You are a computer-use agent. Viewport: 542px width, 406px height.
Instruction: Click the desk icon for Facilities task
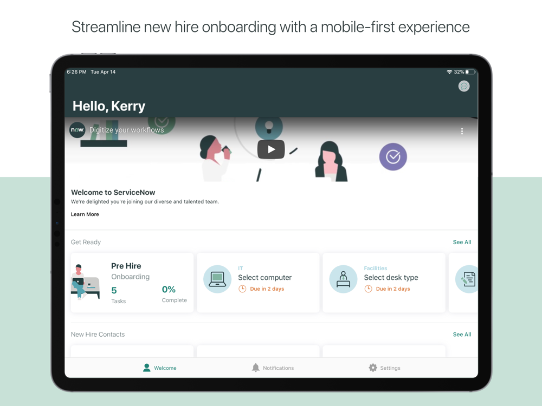click(343, 279)
